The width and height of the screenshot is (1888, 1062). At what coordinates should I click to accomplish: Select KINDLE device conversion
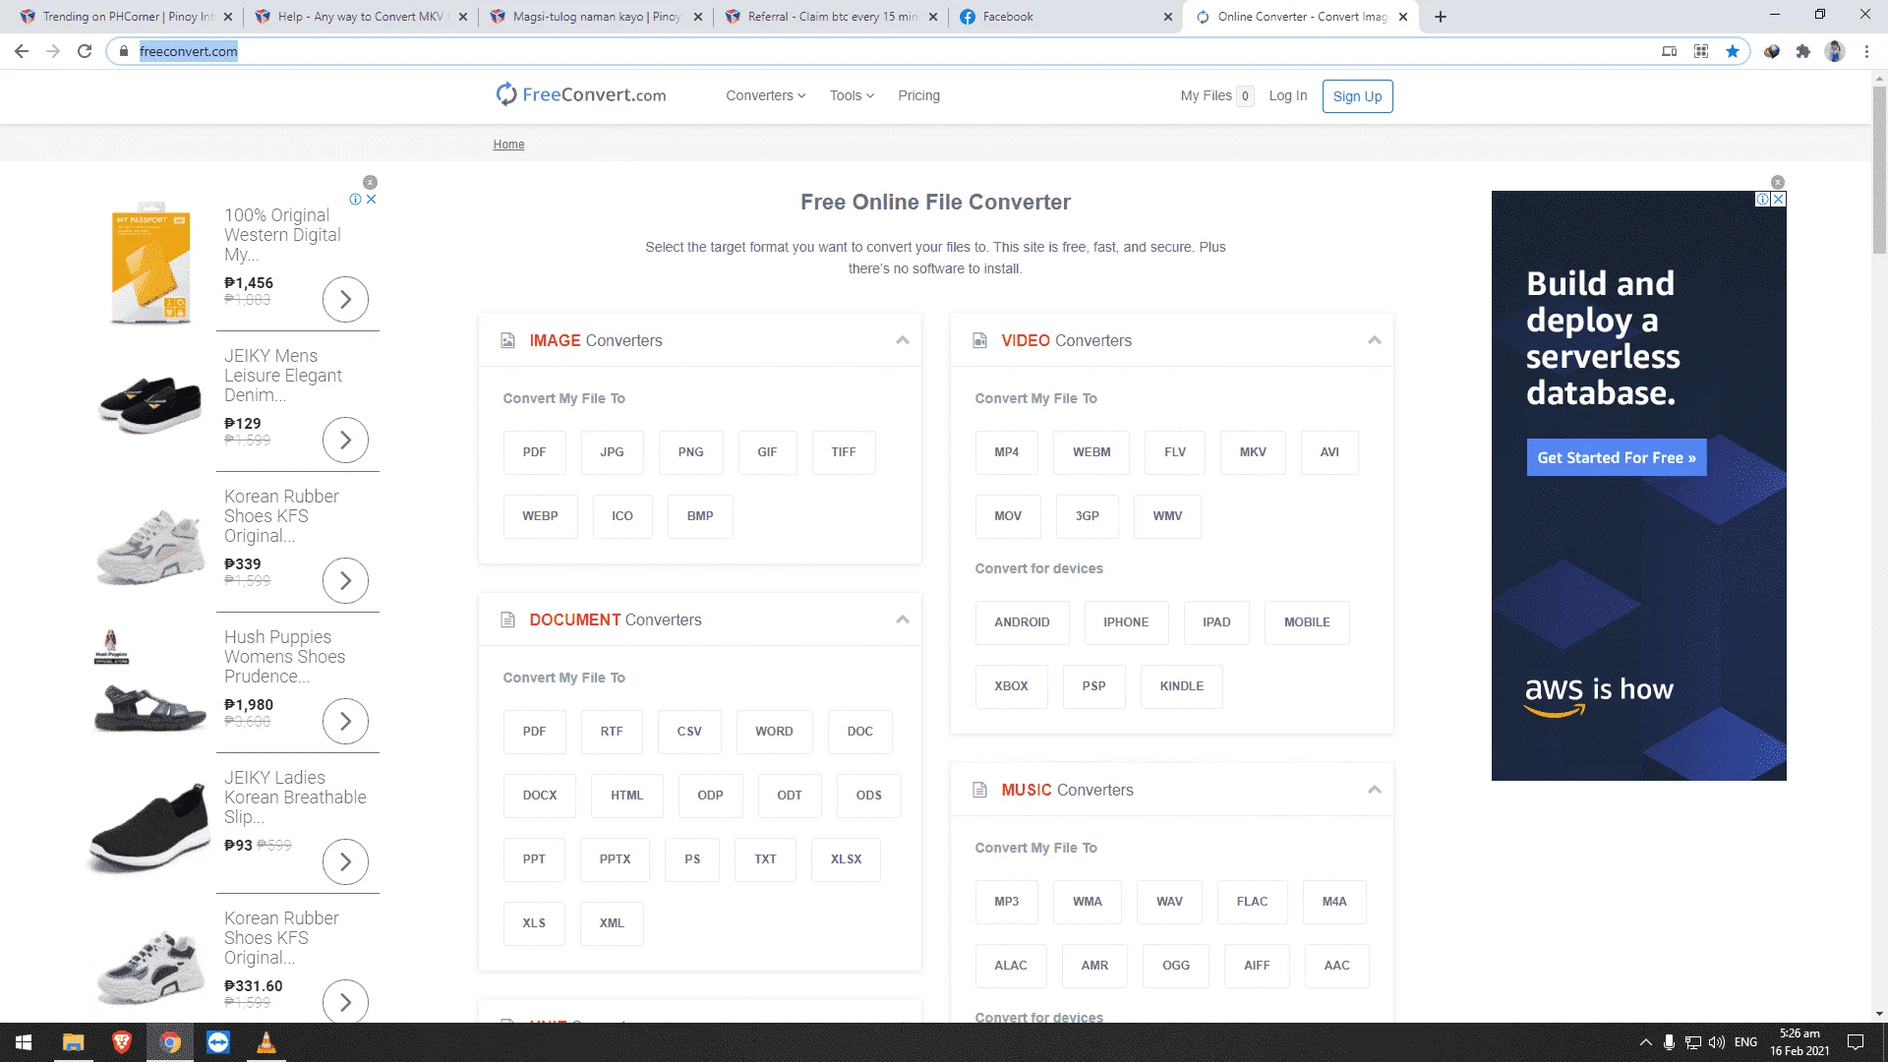[x=1181, y=686]
